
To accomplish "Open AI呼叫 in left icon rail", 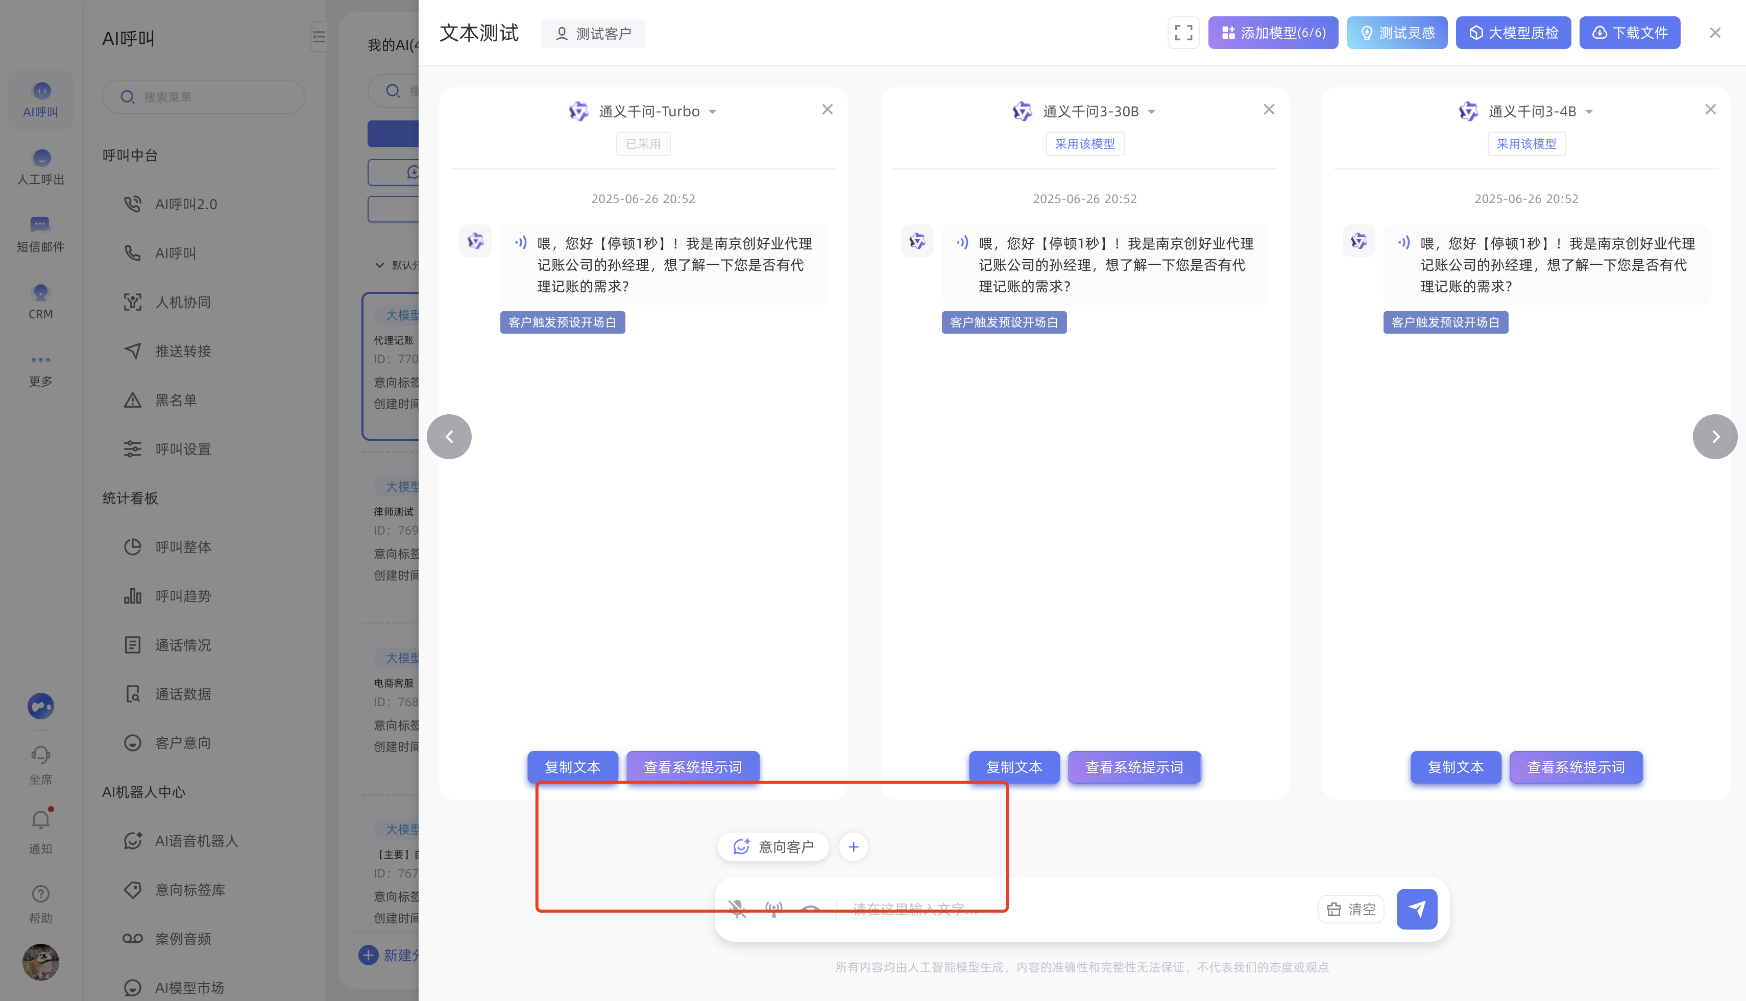I will click(x=41, y=101).
